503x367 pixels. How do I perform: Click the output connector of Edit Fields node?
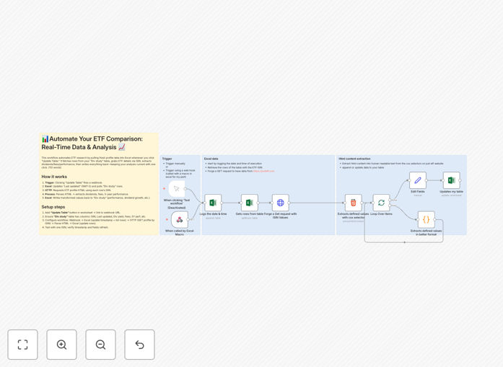(427, 180)
